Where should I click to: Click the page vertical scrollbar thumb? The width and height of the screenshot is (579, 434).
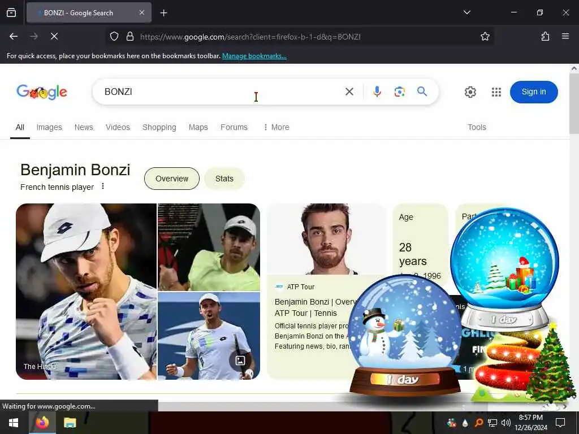click(x=574, y=103)
